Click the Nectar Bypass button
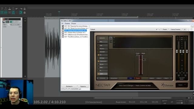This screenshot has width=194, height=109. click(x=138, y=78)
